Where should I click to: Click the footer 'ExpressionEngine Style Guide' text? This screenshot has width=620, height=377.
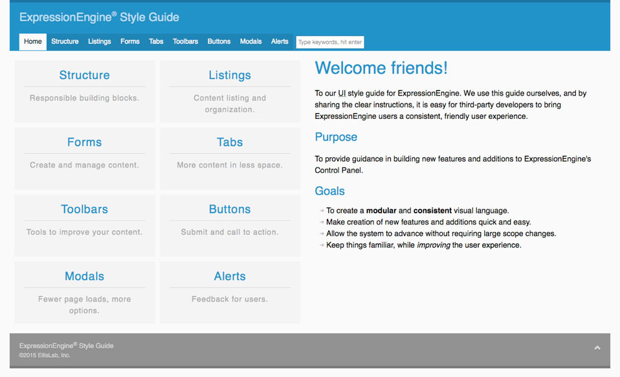click(x=67, y=346)
